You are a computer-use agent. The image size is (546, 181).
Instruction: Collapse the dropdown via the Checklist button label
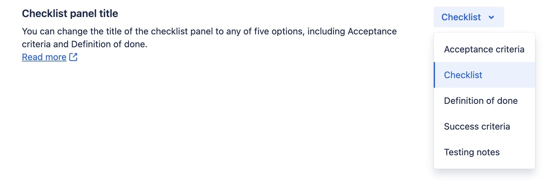click(x=461, y=17)
